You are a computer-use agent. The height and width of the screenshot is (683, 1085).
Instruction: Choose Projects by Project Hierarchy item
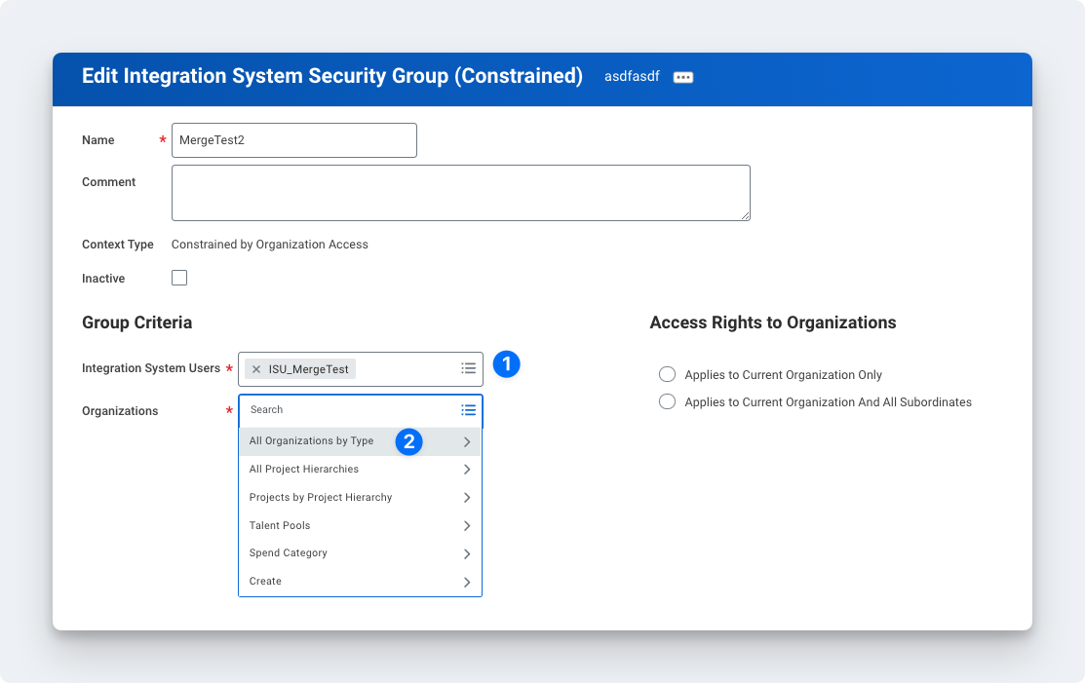pos(321,497)
